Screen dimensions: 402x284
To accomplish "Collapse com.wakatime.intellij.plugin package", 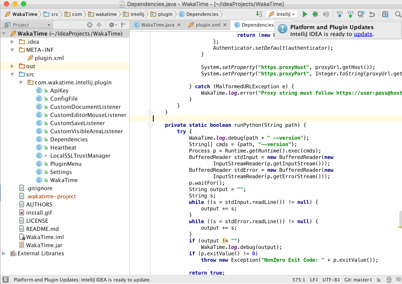I will coord(21,83).
